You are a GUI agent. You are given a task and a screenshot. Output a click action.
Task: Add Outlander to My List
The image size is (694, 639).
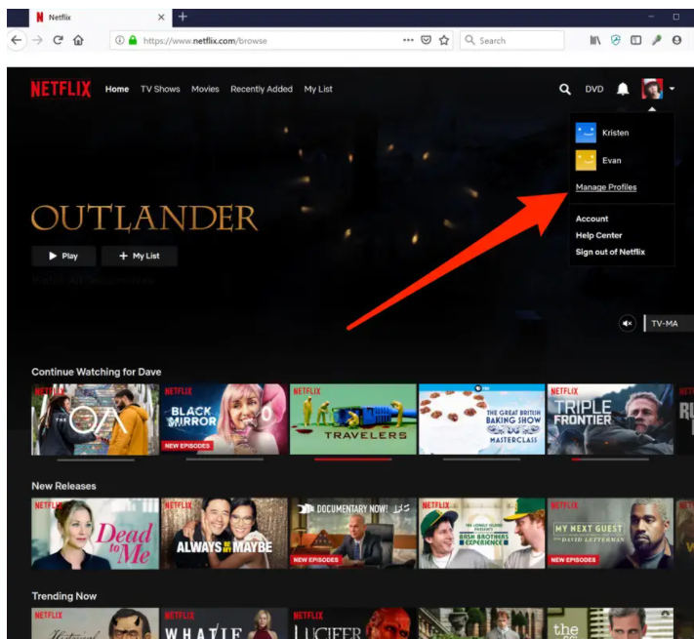tap(140, 256)
